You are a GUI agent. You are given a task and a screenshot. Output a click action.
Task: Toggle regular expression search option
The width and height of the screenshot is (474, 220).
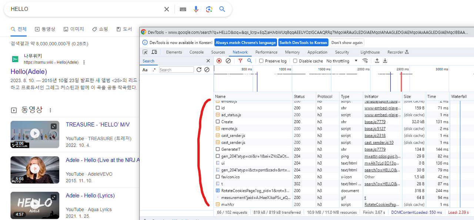[x=154, y=70]
